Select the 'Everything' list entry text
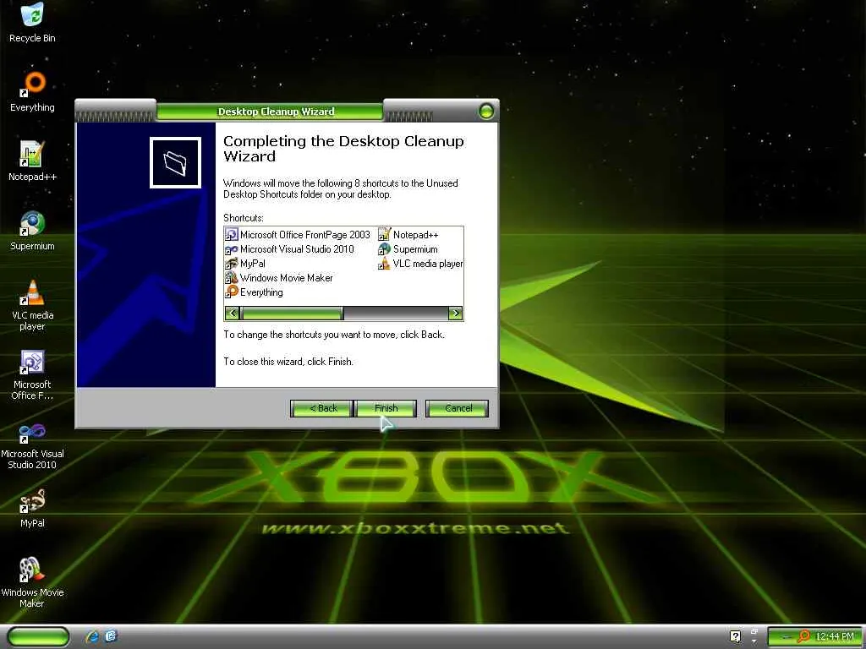866x649 pixels. coord(261,292)
